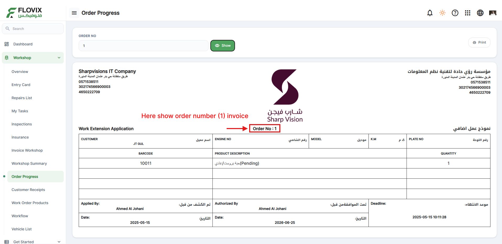
Task: Toggle the sidebar hamburger menu
Action: point(74,13)
